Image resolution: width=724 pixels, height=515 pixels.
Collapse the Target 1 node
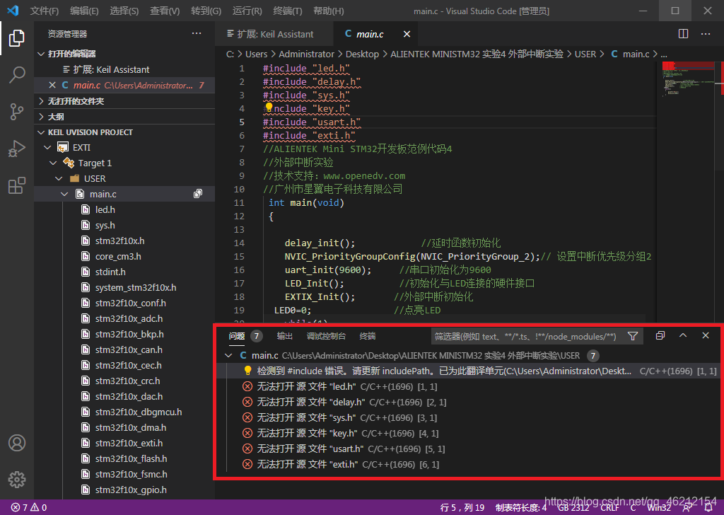(53, 163)
